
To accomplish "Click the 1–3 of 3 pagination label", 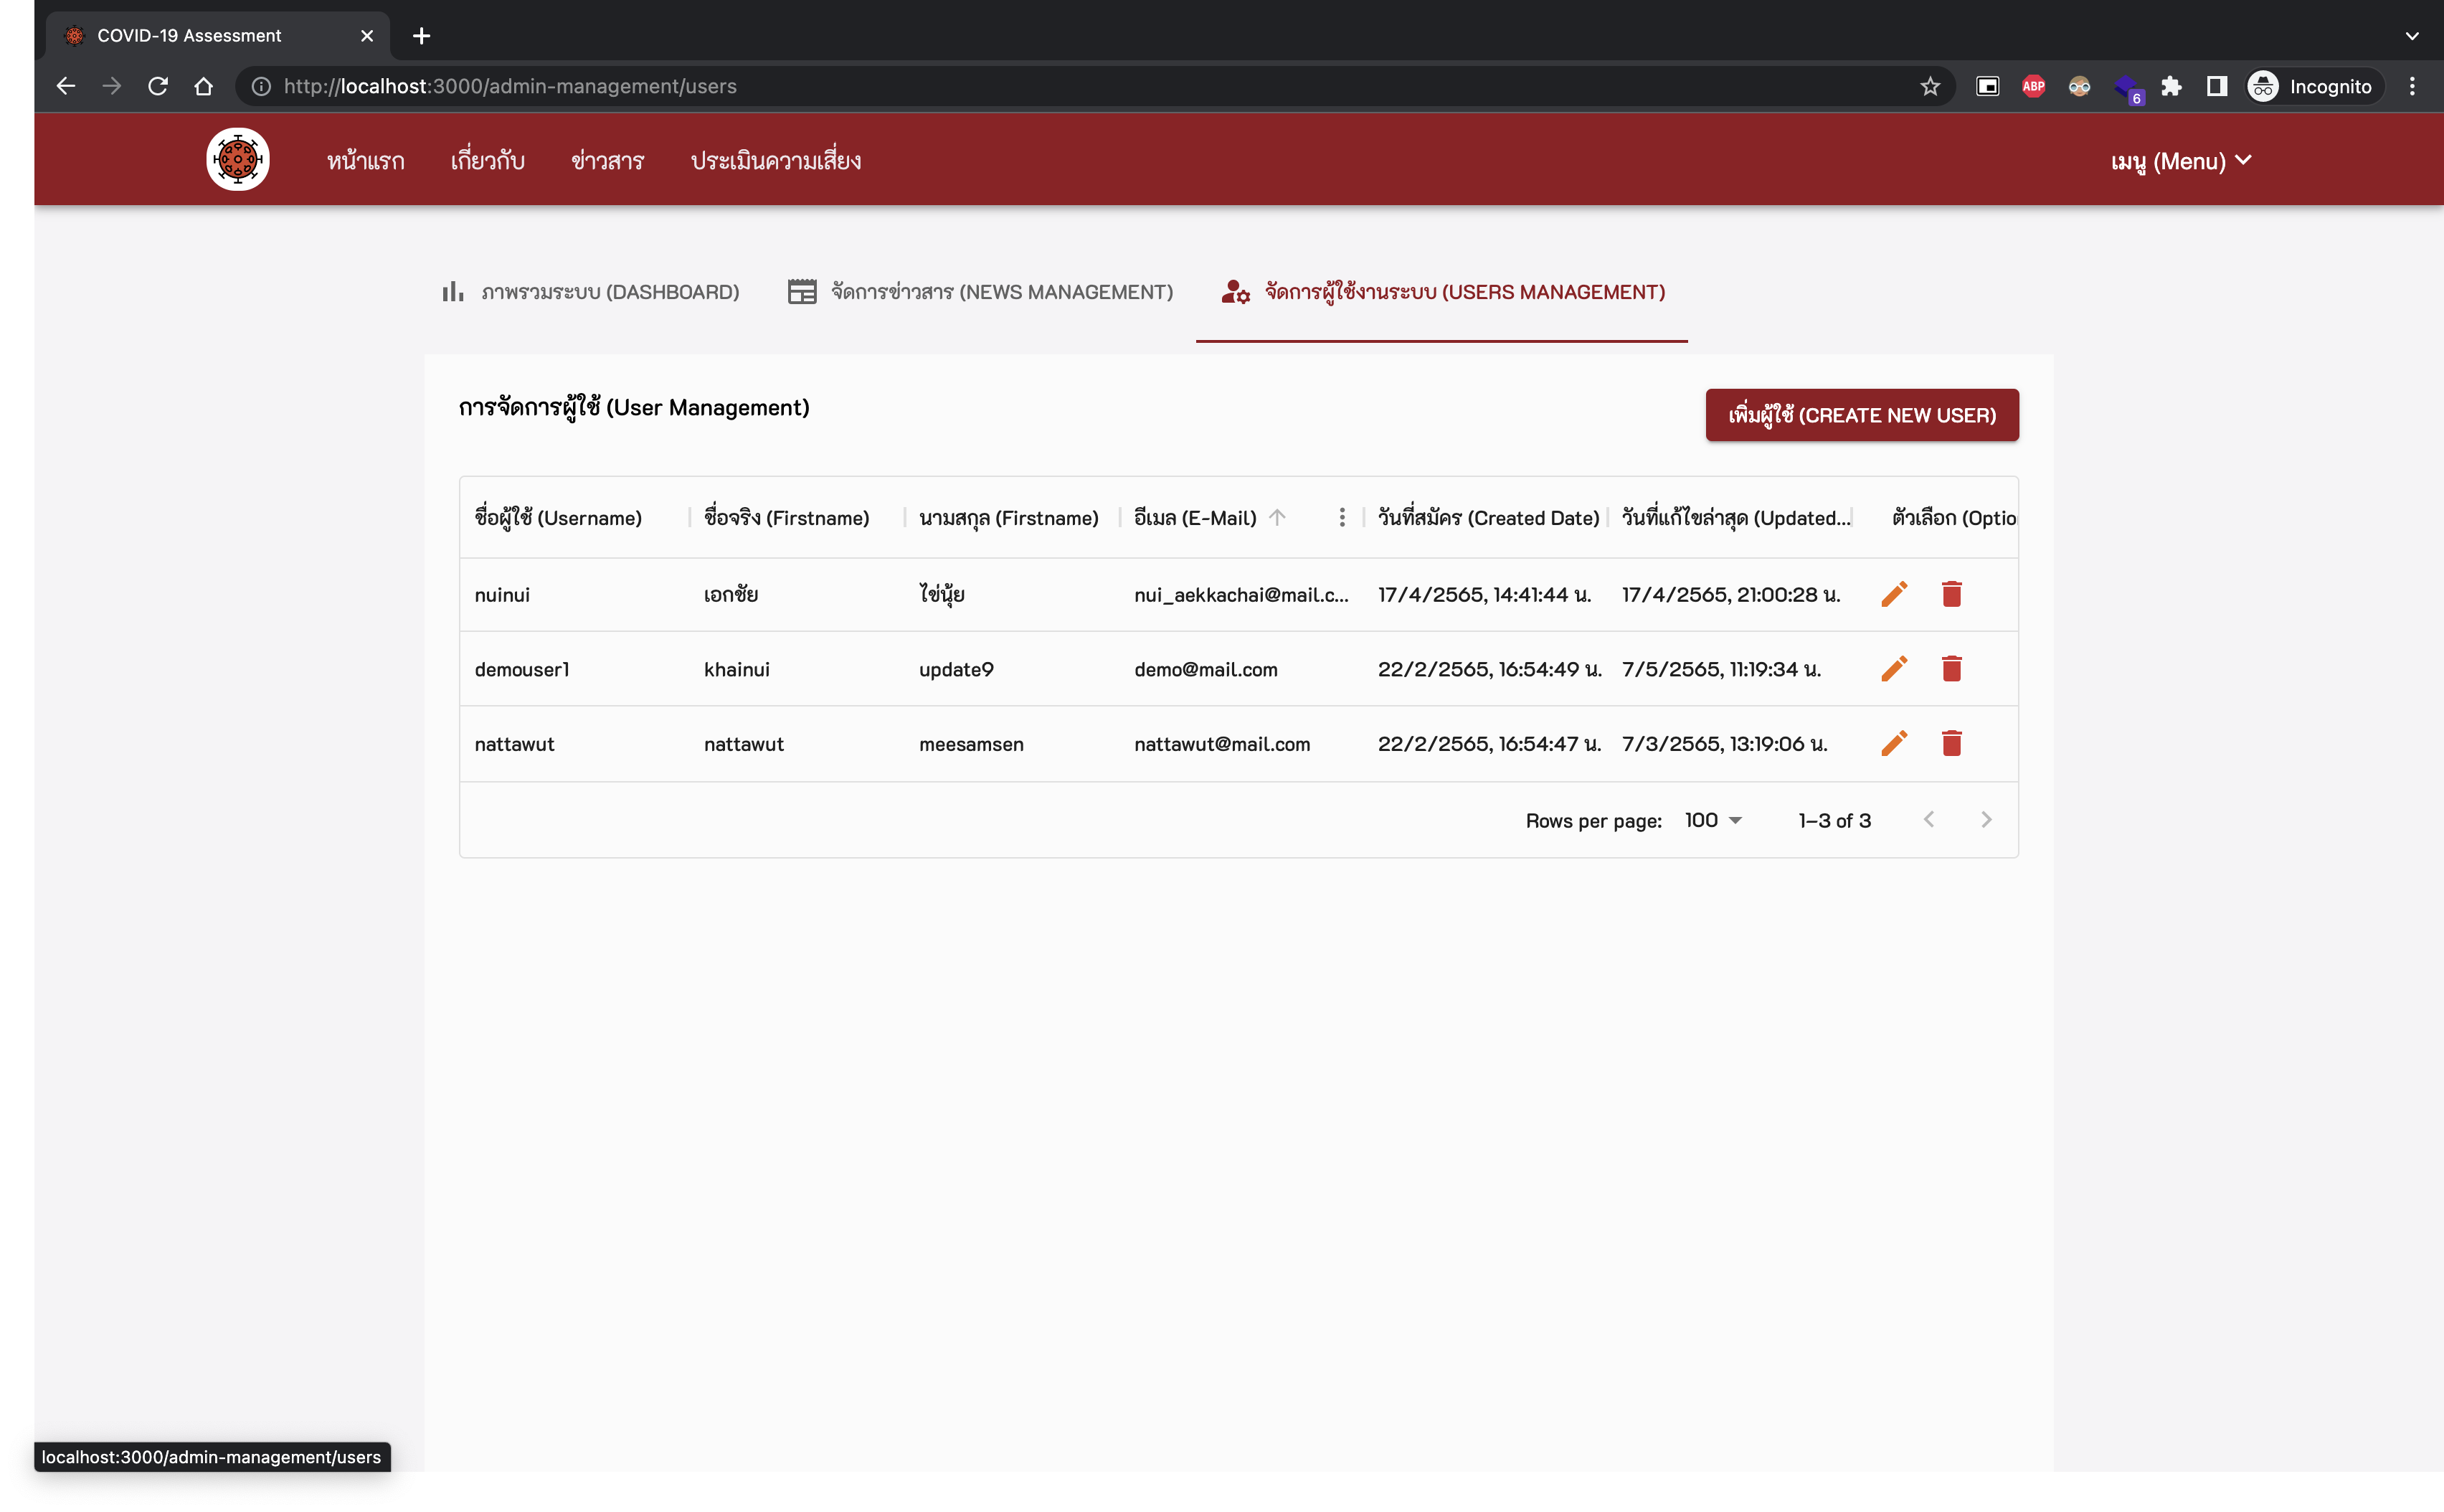I will (x=1834, y=820).
